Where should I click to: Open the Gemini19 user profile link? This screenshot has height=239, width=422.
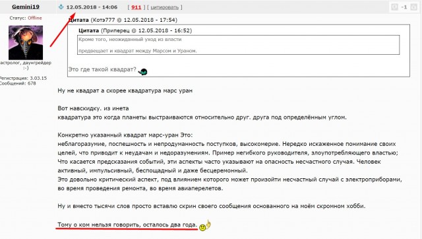pos(26,7)
